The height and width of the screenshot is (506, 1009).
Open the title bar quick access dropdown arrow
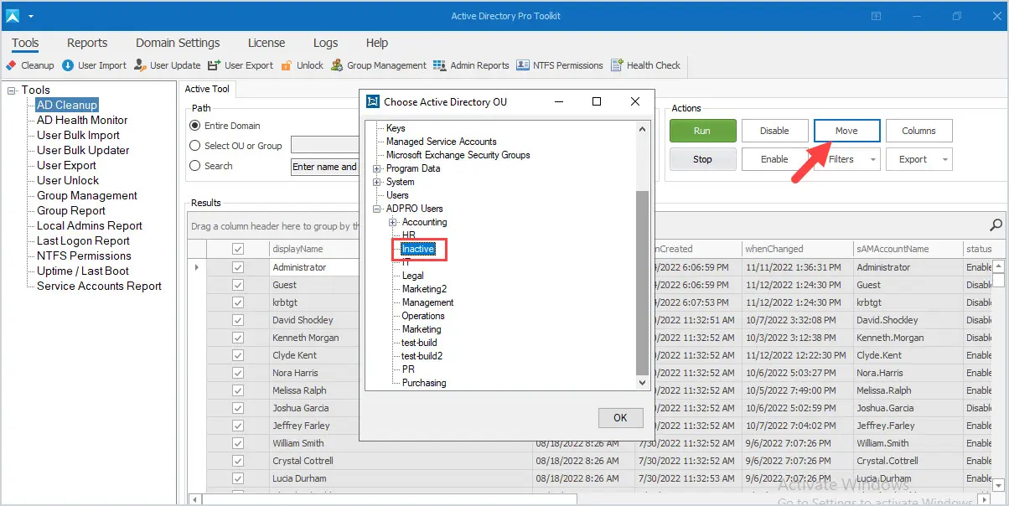tap(31, 16)
